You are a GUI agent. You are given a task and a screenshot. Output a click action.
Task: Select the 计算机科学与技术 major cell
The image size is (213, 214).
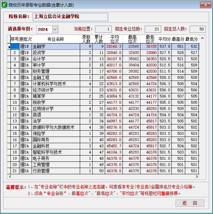56,84
